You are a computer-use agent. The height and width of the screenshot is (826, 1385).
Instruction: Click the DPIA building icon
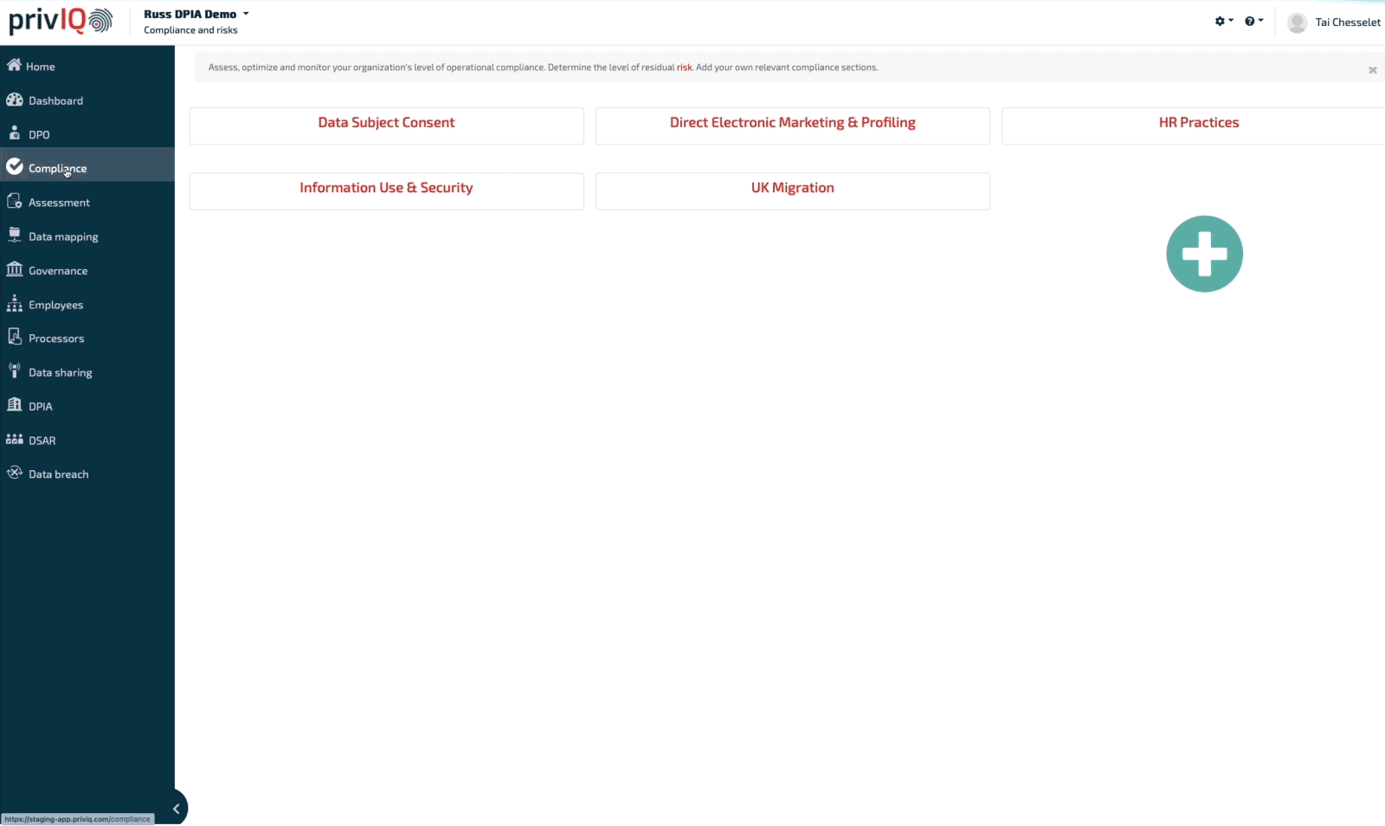coord(14,404)
